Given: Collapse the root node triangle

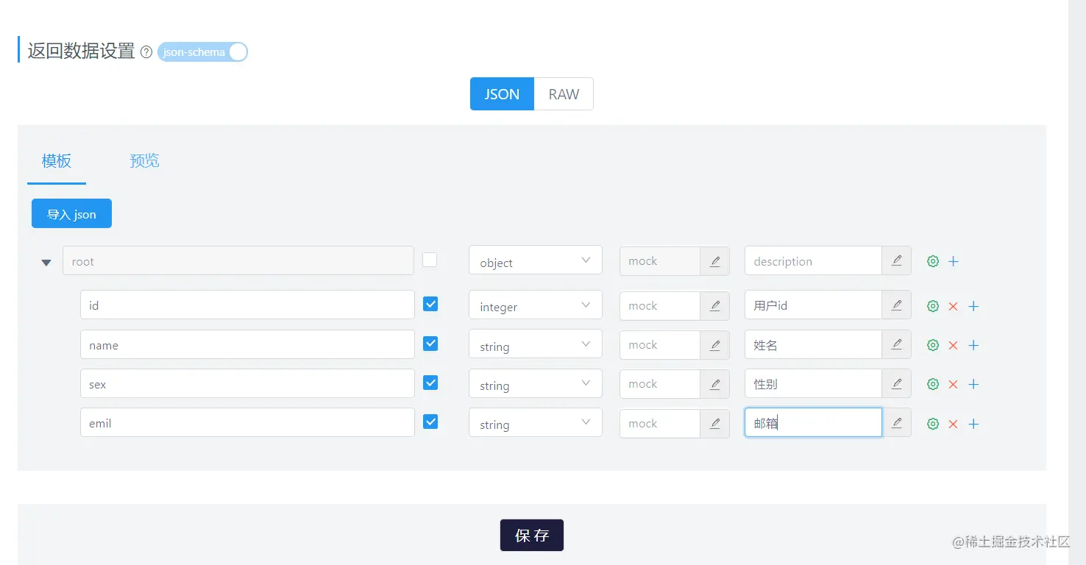Looking at the screenshot, I should [x=46, y=262].
